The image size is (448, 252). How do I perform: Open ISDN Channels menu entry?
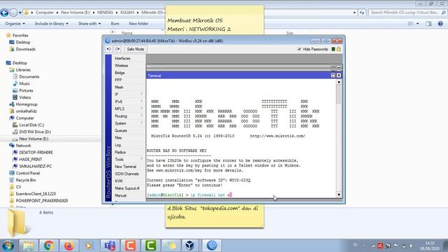pyautogui.click(x=127, y=174)
